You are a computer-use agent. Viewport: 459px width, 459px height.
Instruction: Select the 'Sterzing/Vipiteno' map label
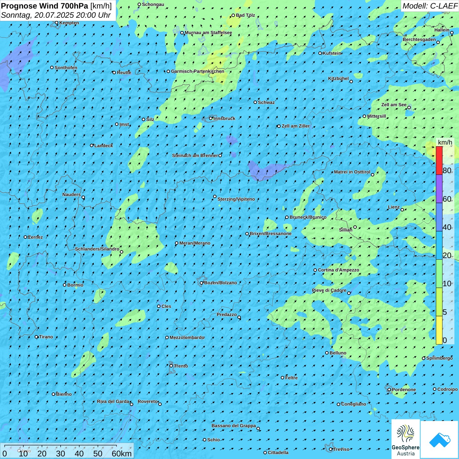tap(236, 199)
